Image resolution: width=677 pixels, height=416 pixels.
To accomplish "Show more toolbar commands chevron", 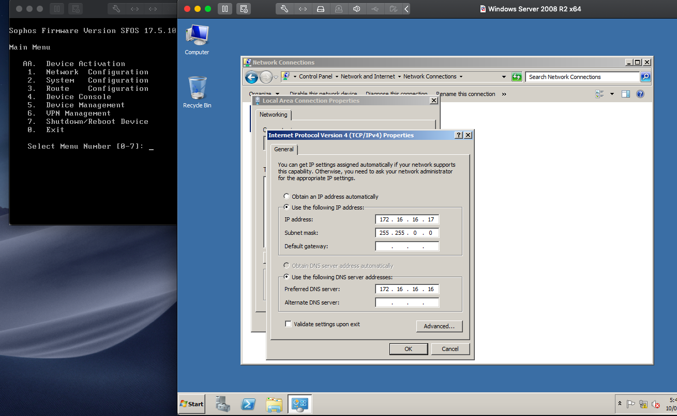I will pyautogui.click(x=504, y=94).
